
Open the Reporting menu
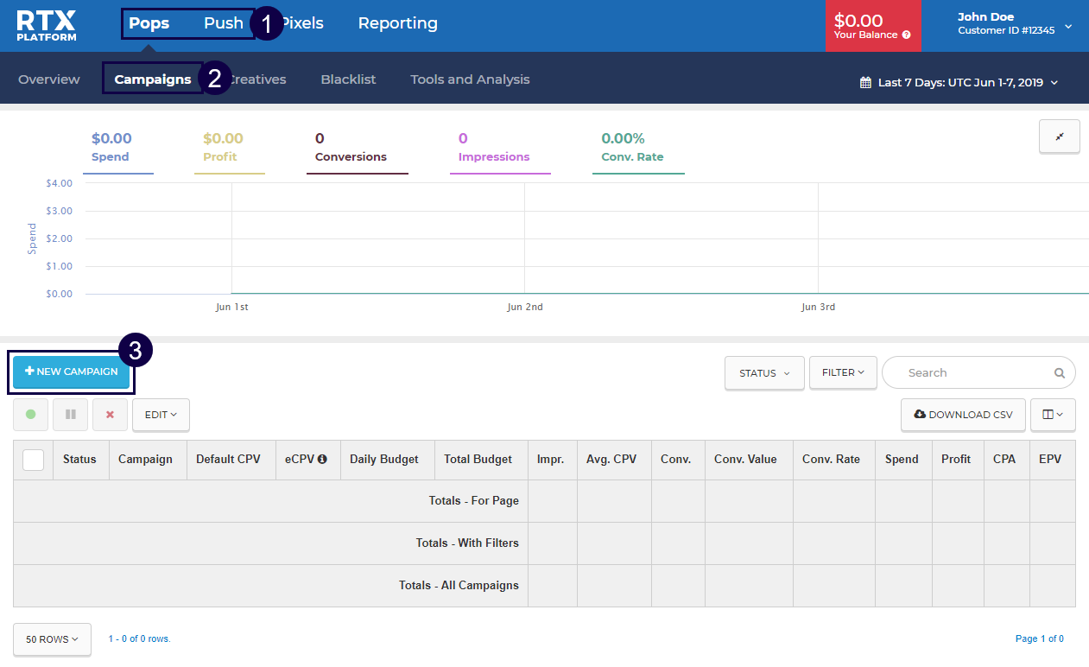397,23
